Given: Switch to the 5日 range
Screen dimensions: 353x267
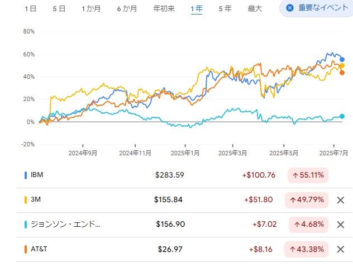Looking at the screenshot, I should point(59,9).
